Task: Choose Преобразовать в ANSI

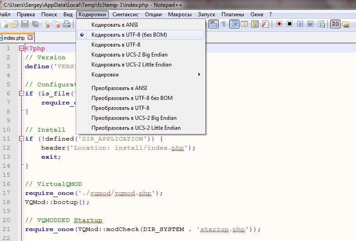Action: click(140, 88)
